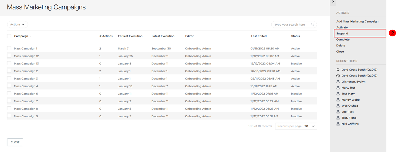396x152 pixels.
Task: Click the Earliest Execution column header
Action: coord(130,36)
